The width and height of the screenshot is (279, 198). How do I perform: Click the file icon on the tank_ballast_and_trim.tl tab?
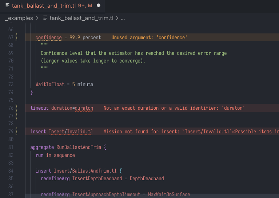coord(7,6)
